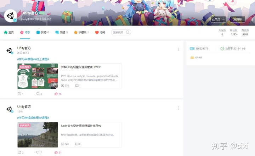Open options menu for the 12-11 post
This screenshot has width=255, height=156.
click(178, 108)
